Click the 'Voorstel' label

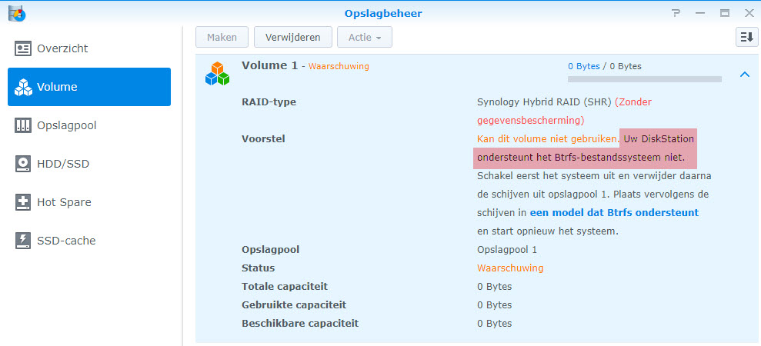263,139
